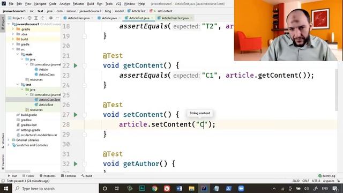Run the getContent test via gutter icon
Screen dimensions: 343x193
76,65
